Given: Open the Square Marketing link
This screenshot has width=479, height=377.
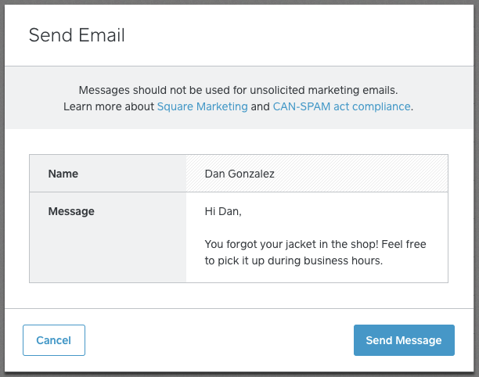Looking at the screenshot, I should 202,106.
